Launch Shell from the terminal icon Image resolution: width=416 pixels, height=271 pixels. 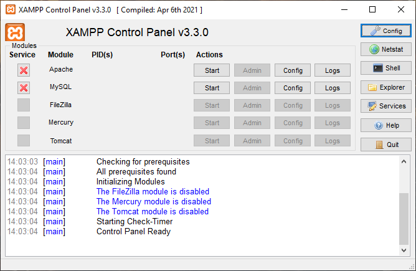pos(385,69)
